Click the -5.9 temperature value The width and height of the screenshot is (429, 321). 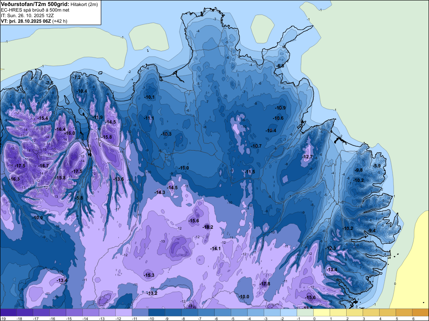pos(377,166)
